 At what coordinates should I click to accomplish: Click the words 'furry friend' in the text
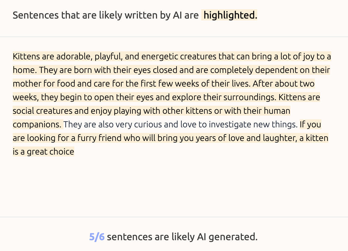(99, 138)
